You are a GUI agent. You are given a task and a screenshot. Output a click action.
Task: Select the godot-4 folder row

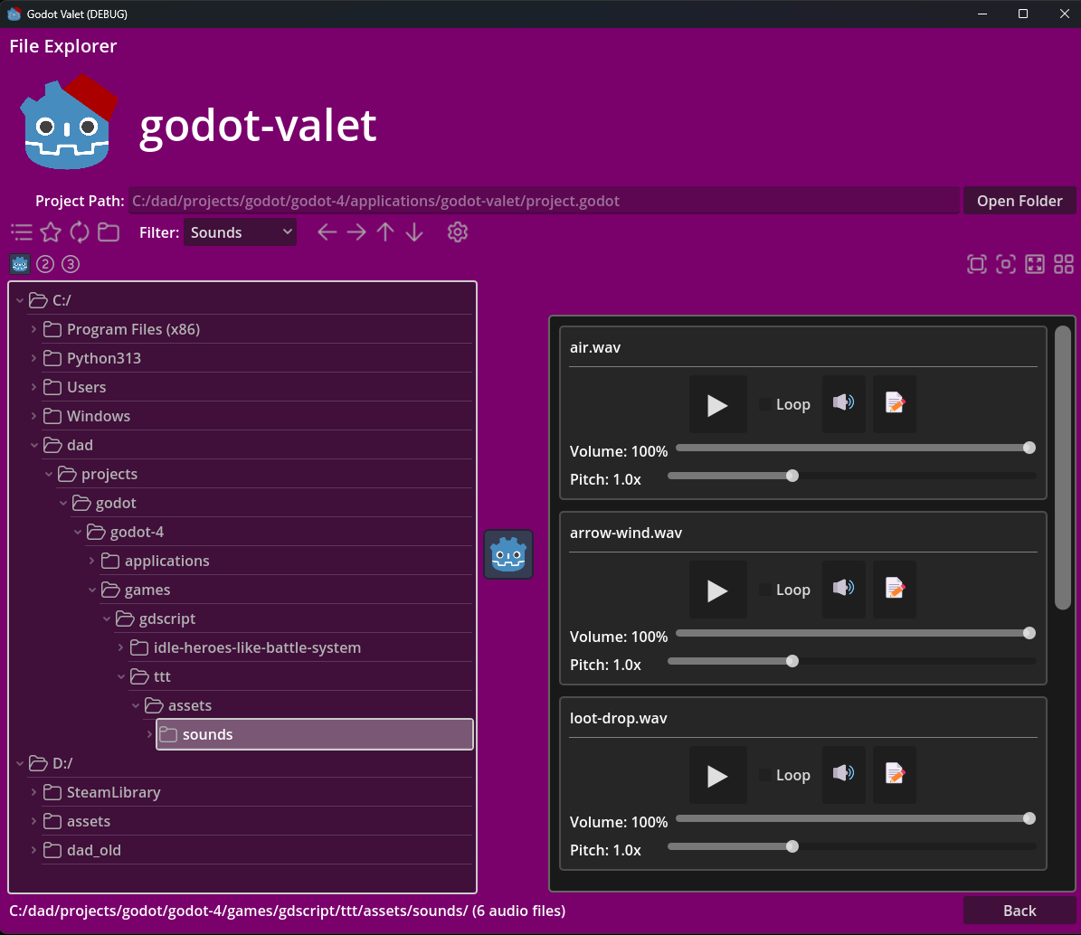coord(279,532)
